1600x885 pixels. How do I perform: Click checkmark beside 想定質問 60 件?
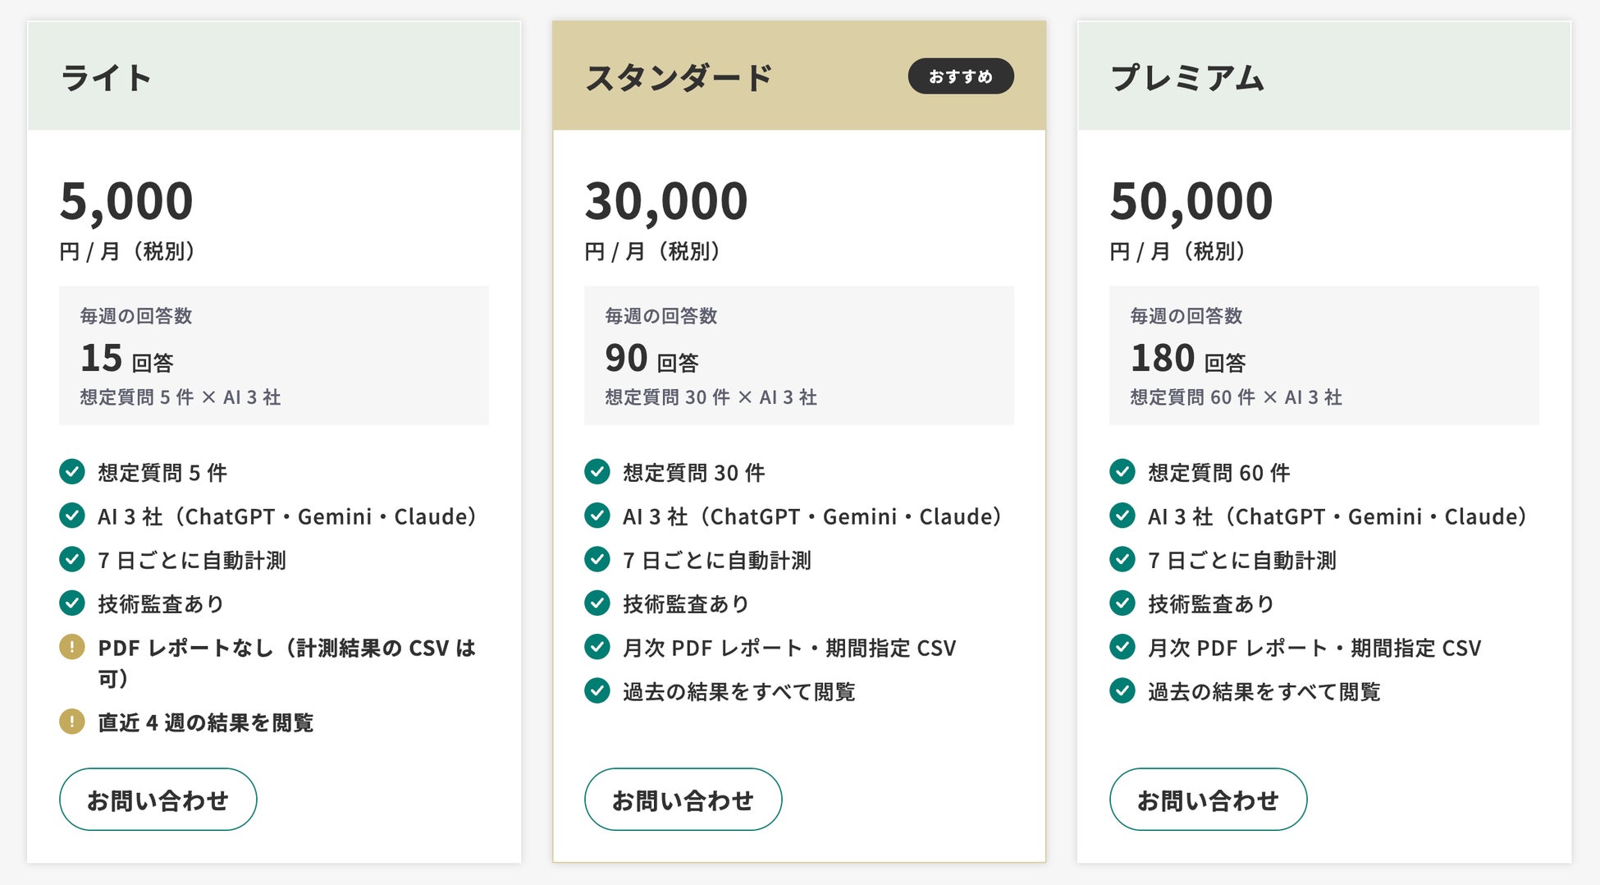tap(1122, 472)
